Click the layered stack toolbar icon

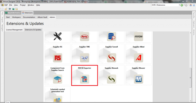10,9
